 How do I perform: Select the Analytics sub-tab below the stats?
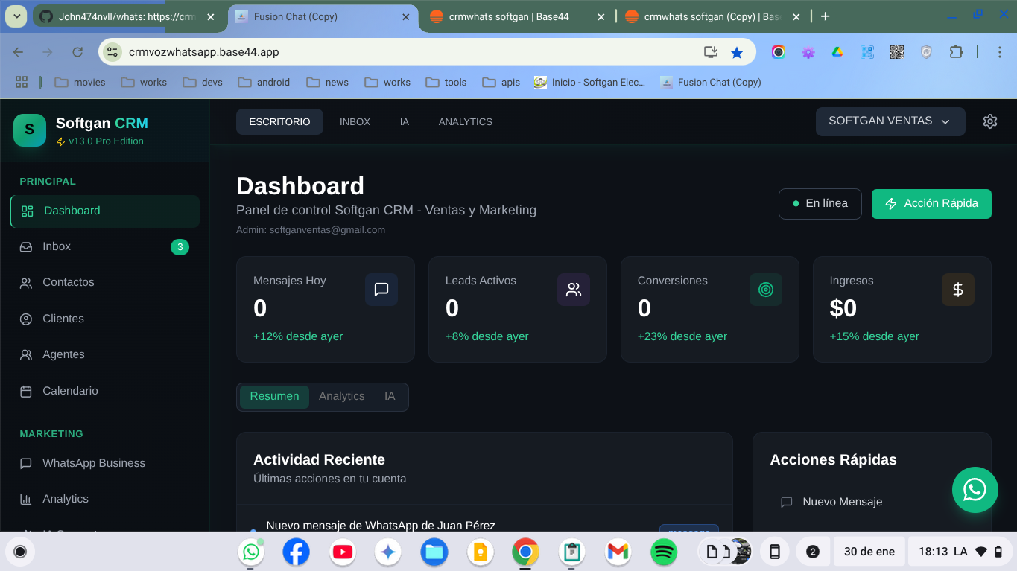[342, 396]
